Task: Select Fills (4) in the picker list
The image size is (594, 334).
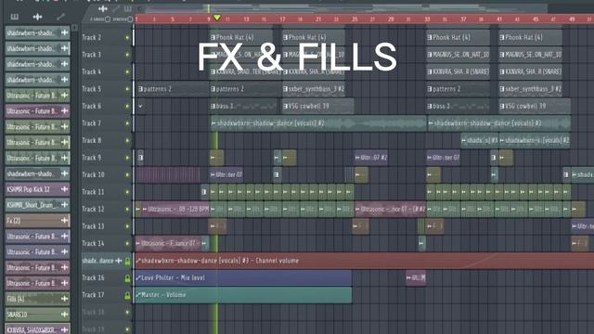Action: coord(37,299)
